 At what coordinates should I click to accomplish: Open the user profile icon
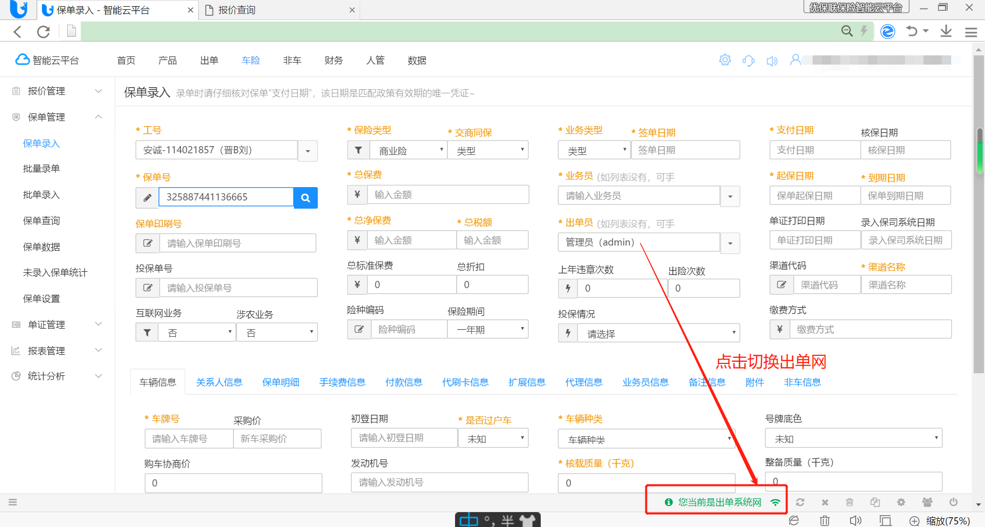[x=795, y=60]
